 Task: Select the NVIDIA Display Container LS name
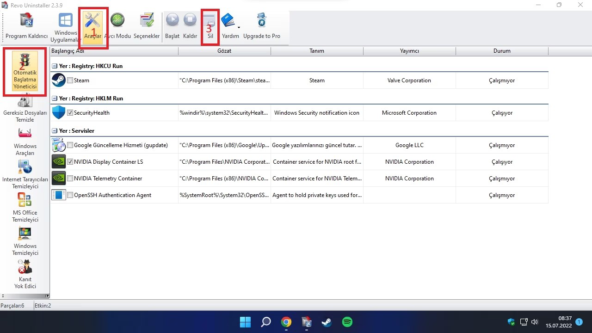click(x=108, y=162)
